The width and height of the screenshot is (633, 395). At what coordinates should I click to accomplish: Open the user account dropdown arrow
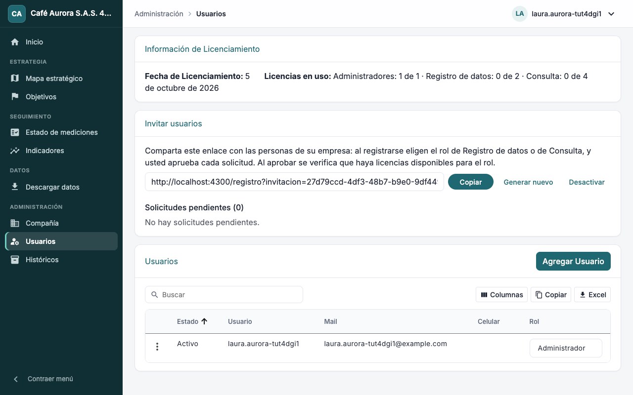pyautogui.click(x=611, y=14)
